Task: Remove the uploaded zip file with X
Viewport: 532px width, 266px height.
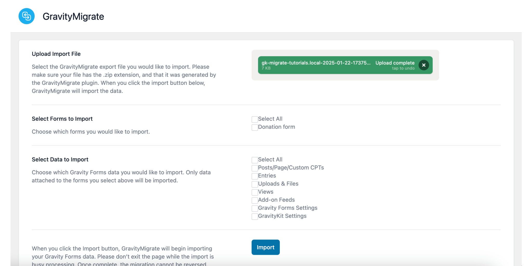Action: 424,65
